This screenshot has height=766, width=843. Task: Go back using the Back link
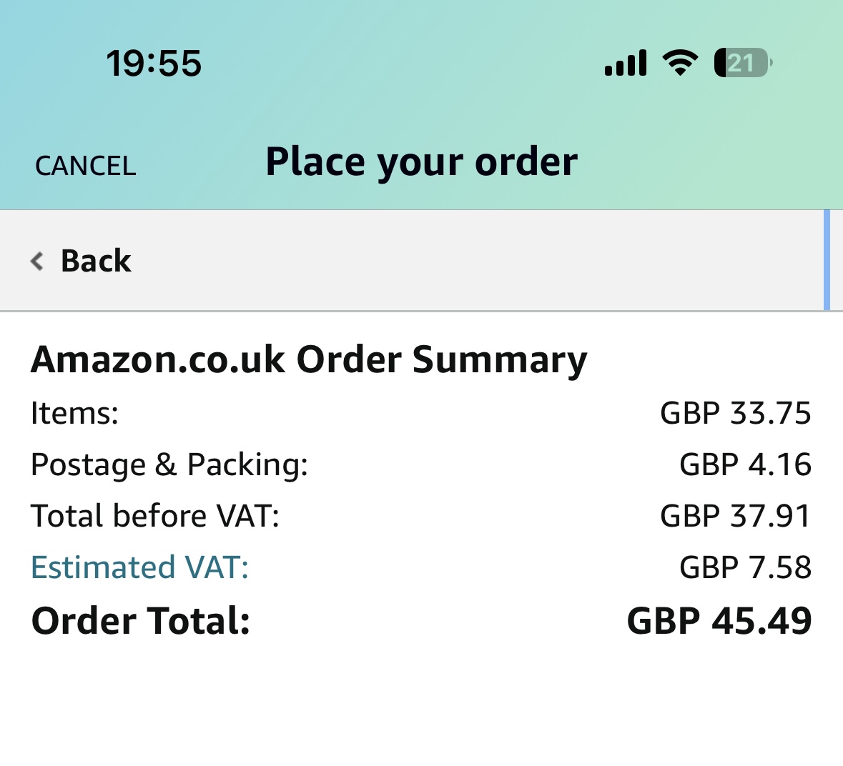click(80, 261)
